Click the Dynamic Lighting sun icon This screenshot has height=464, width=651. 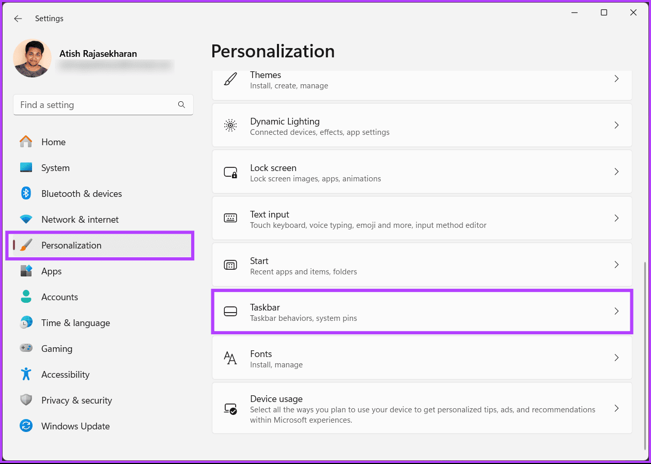230,125
